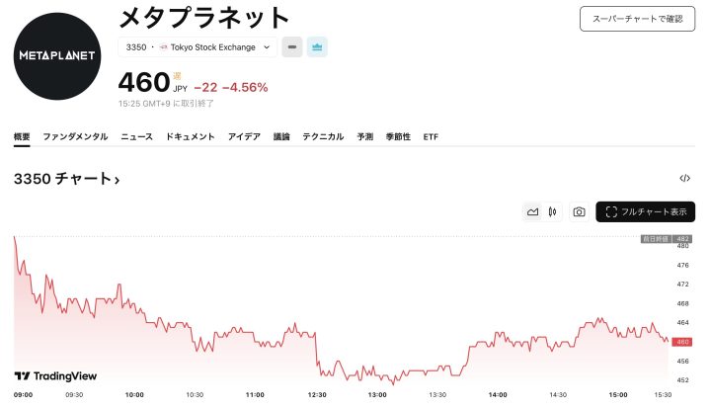711x409 pixels.
Task: Click the Metaplanet circular logo
Action: pos(58,56)
